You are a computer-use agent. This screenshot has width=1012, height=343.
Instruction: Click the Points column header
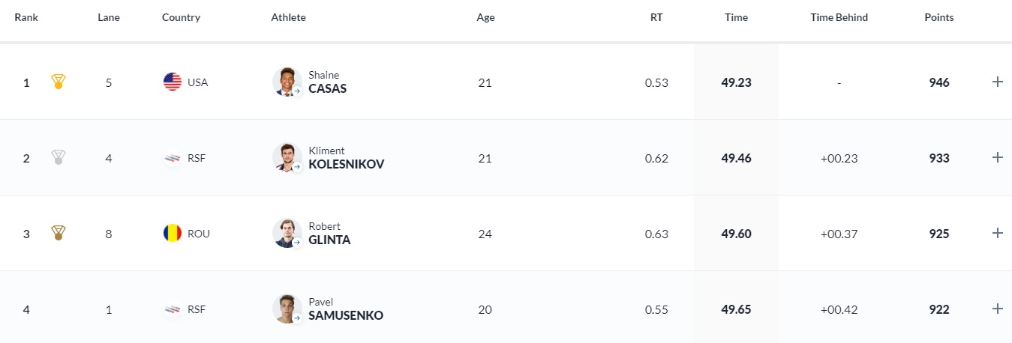938,18
